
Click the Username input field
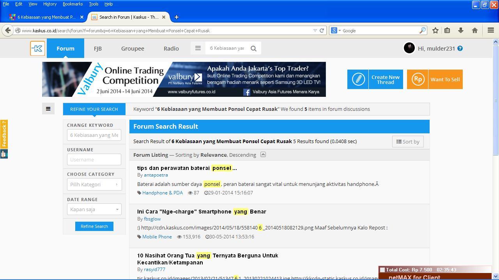(94, 159)
